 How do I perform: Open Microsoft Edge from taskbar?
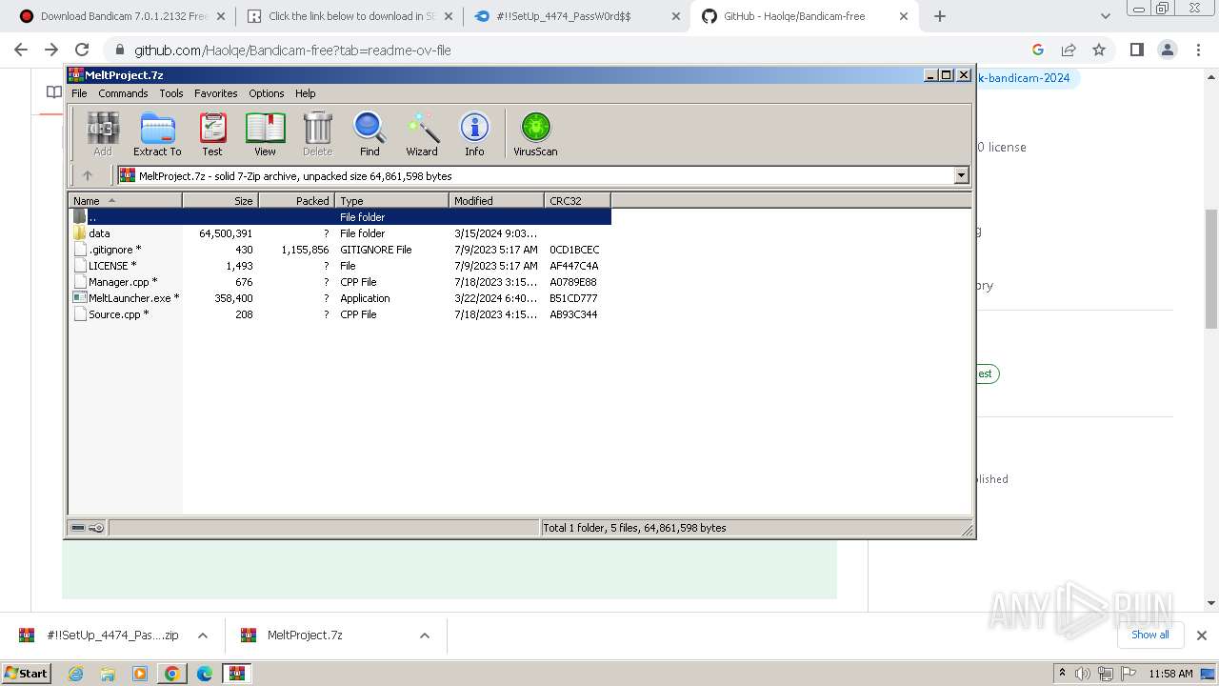click(205, 674)
